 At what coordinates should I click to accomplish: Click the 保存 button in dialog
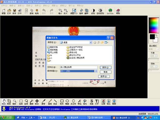(x=106, y=67)
